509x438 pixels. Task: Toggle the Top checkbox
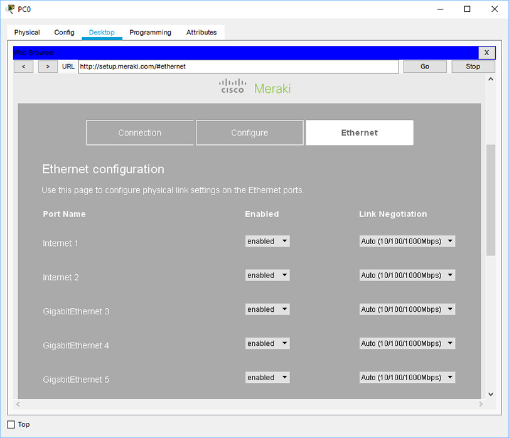[11, 424]
